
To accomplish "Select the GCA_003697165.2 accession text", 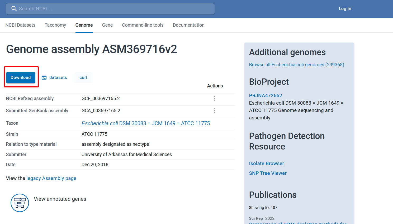I will coord(101,111).
